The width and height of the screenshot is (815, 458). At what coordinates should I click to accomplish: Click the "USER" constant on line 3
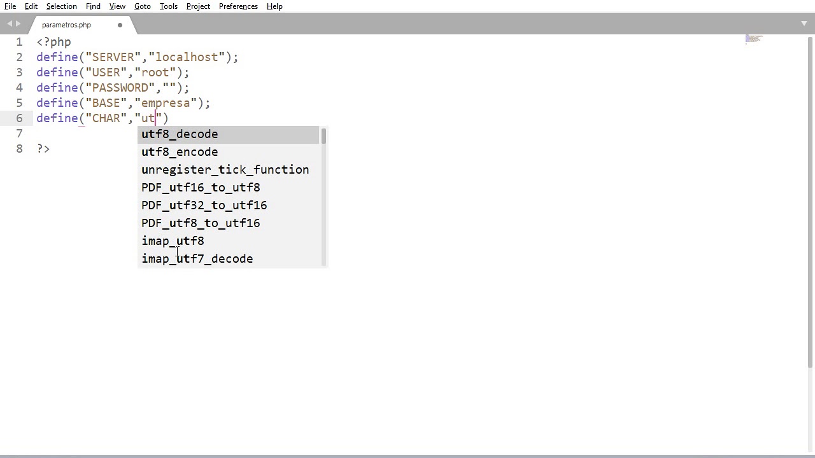106,73
